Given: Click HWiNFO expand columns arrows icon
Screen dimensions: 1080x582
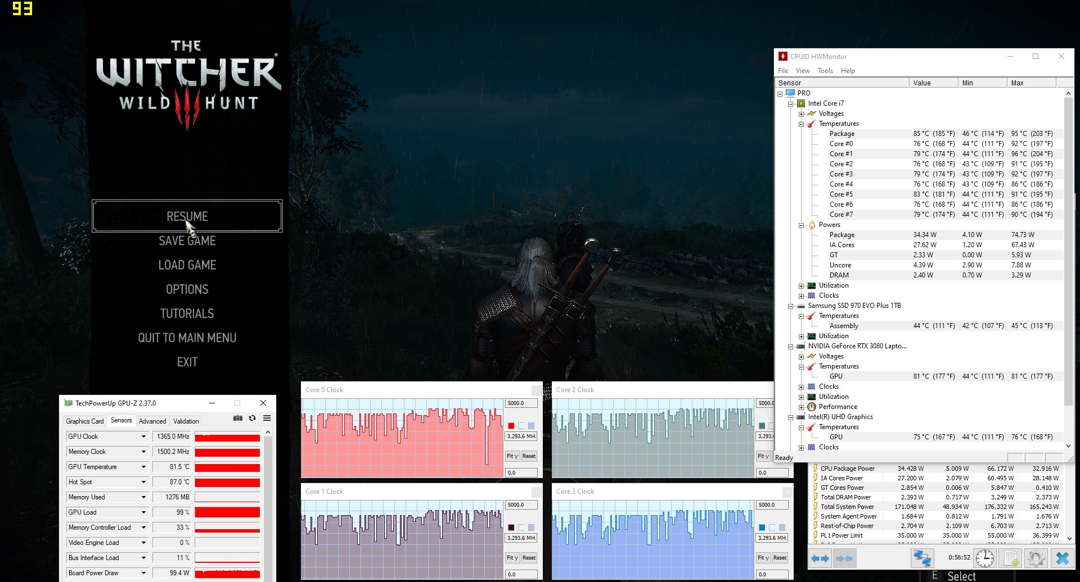Looking at the screenshot, I should pos(820,558).
